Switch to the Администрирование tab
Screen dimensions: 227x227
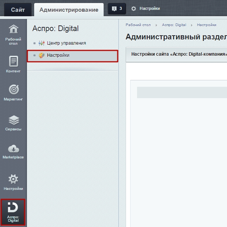click(x=69, y=10)
